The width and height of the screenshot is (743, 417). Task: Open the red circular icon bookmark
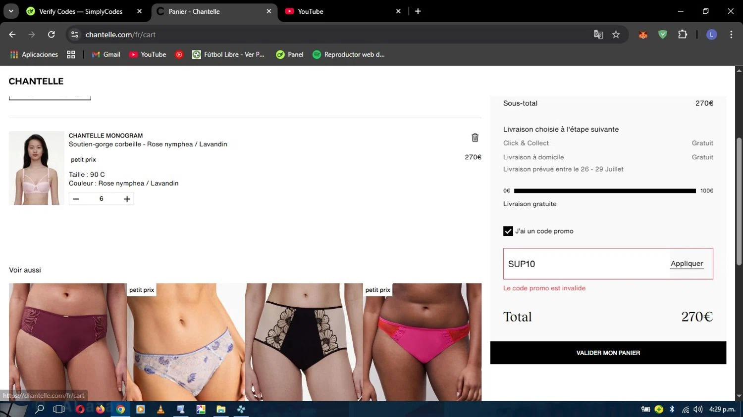click(x=179, y=54)
